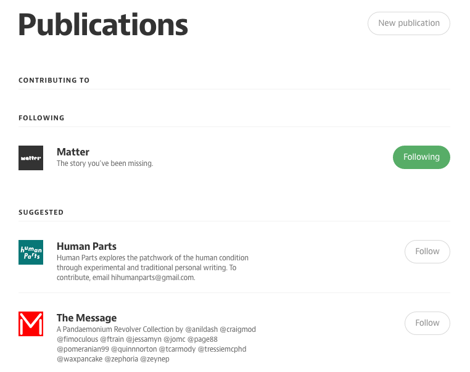Click the @zeynep mention in The Message
This screenshot has height=372, width=470.
(155, 359)
